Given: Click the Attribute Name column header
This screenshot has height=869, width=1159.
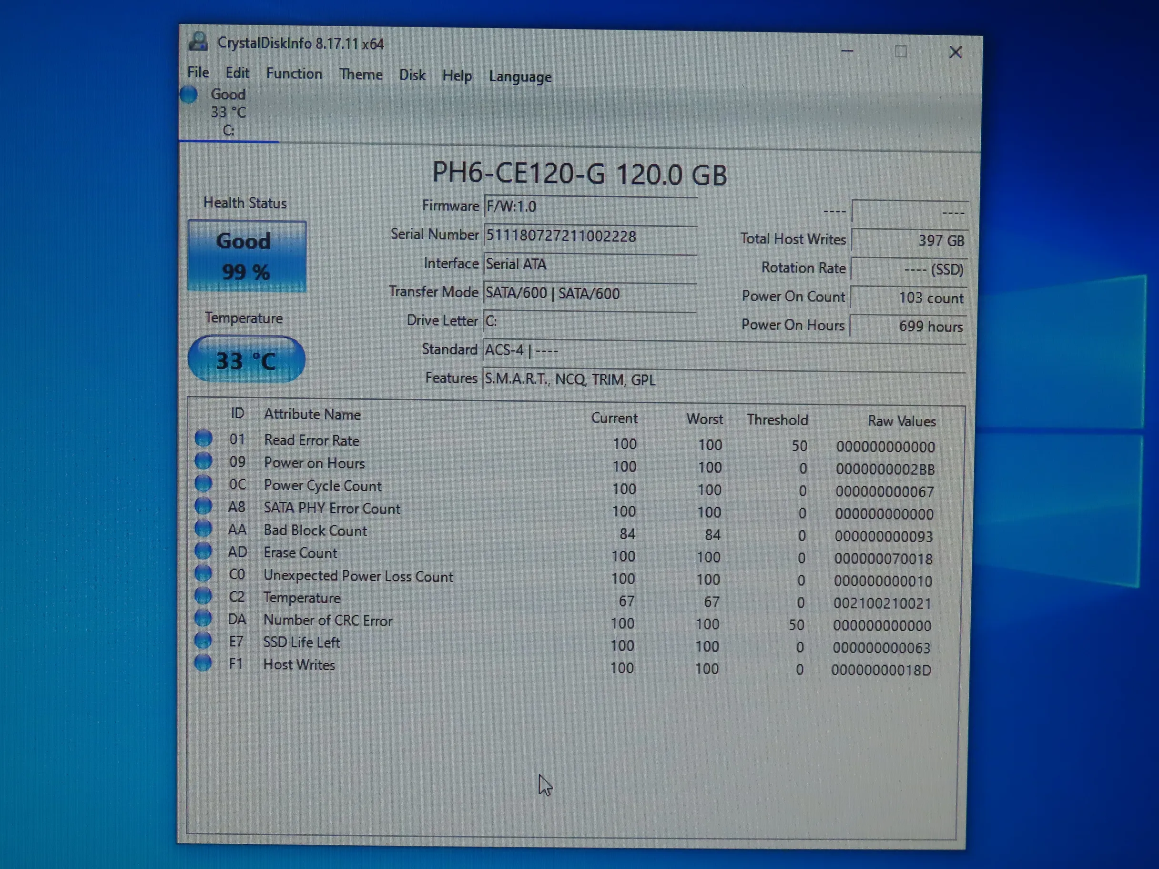Looking at the screenshot, I should tap(312, 414).
